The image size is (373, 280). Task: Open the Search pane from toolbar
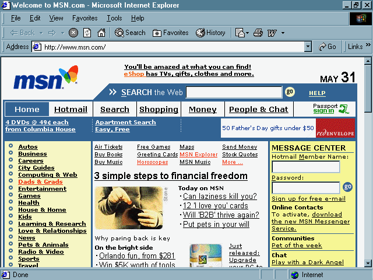click(x=130, y=33)
